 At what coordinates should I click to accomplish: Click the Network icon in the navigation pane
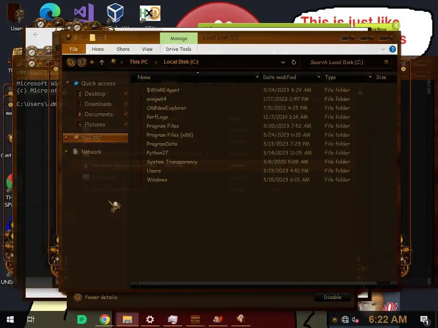(x=75, y=152)
